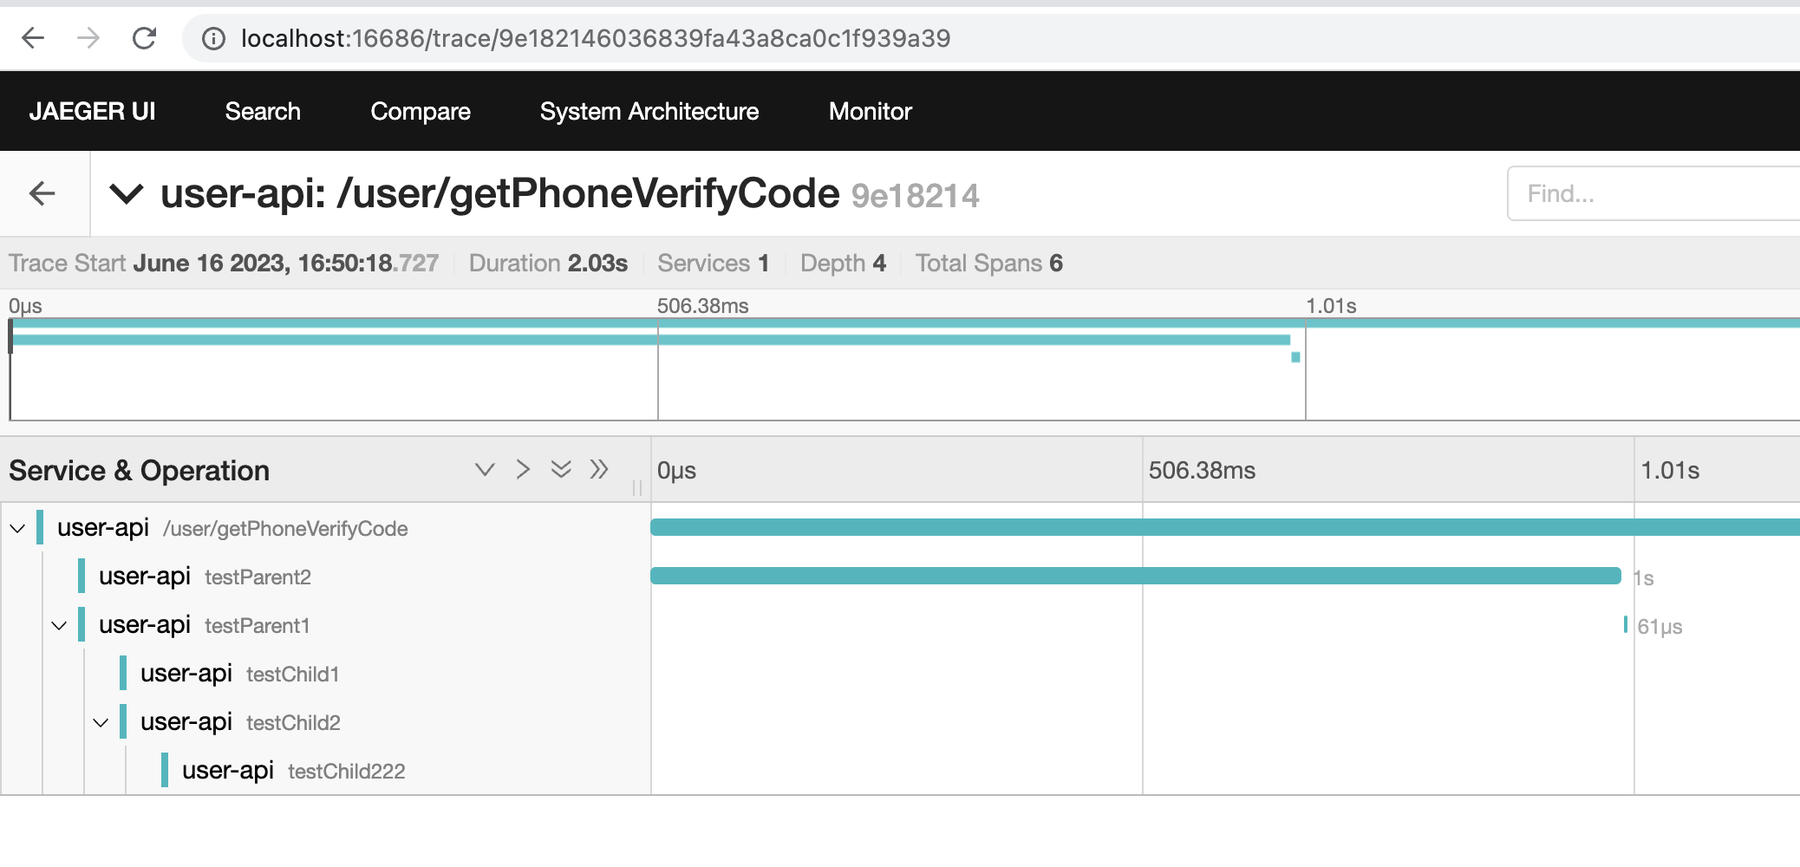The width and height of the screenshot is (1800, 867).
Task: Click the small minimap span marker near 1.01s
Action: (x=1295, y=357)
